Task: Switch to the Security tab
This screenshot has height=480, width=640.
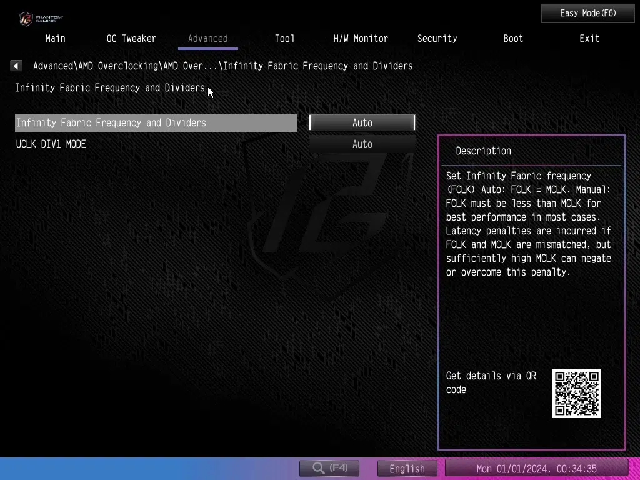Action: pyautogui.click(x=437, y=39)
